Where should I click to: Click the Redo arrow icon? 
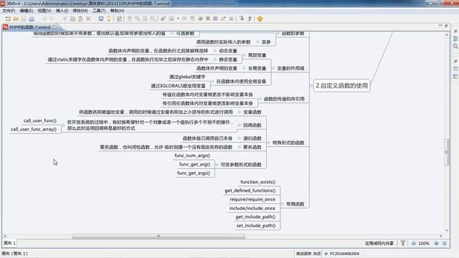[x=52, y=19]
